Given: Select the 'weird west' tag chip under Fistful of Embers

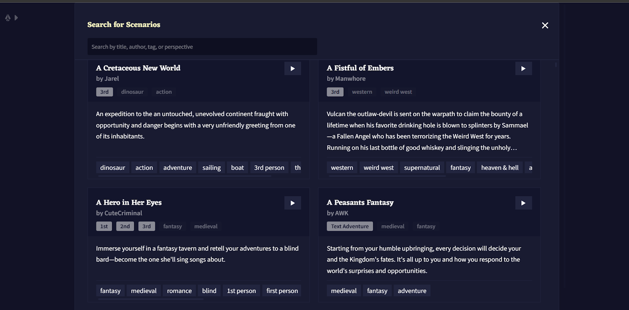Looking at the screenshot, I should (x=379, y=168).
